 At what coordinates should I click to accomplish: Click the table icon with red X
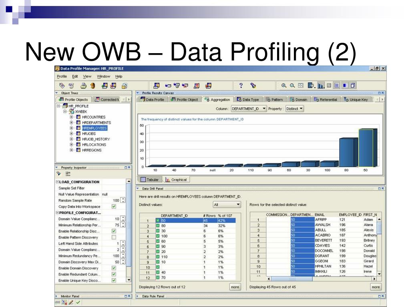tap(113, 86)
